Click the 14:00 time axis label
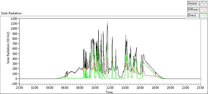 pyautogui.click(x=125, y=88)
